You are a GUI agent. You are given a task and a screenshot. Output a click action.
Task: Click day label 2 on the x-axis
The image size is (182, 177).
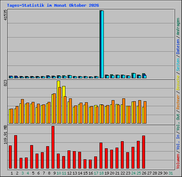point(17,173)
